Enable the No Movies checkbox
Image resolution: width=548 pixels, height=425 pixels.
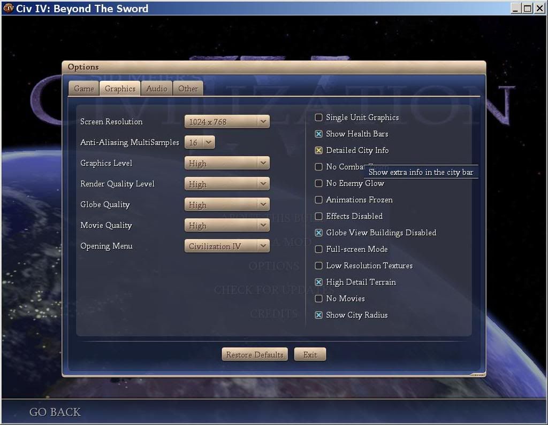coord(318,298)
